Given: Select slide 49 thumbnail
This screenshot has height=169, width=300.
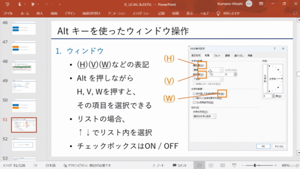Looking at the screenshot, I should click(x=24, y=86).
